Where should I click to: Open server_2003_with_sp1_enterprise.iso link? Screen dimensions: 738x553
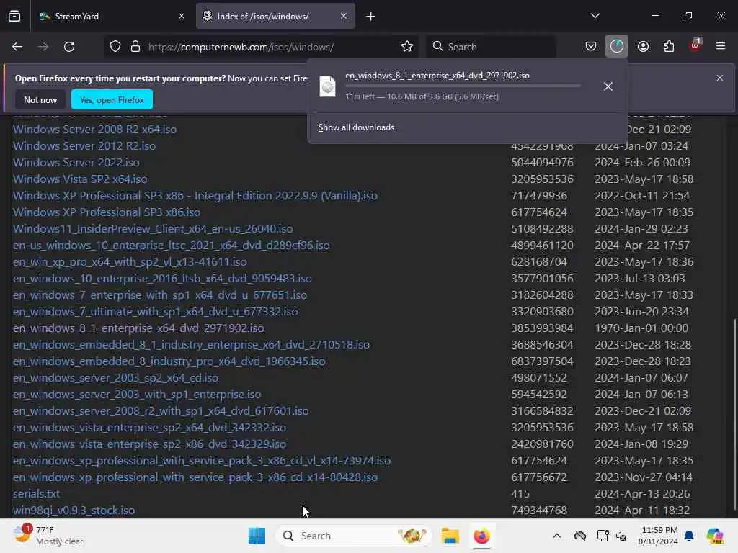pyautogui.click(x=137, y=394)
